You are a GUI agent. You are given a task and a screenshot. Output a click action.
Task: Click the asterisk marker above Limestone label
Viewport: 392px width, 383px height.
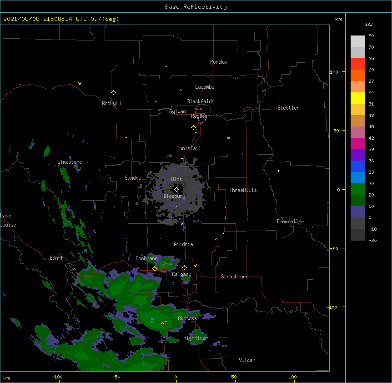(70, 157)
